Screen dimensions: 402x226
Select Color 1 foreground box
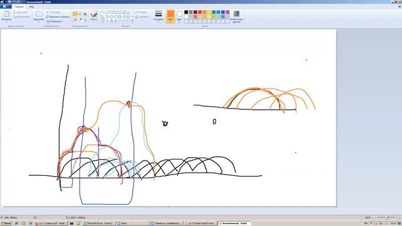[x=170, y=16]
